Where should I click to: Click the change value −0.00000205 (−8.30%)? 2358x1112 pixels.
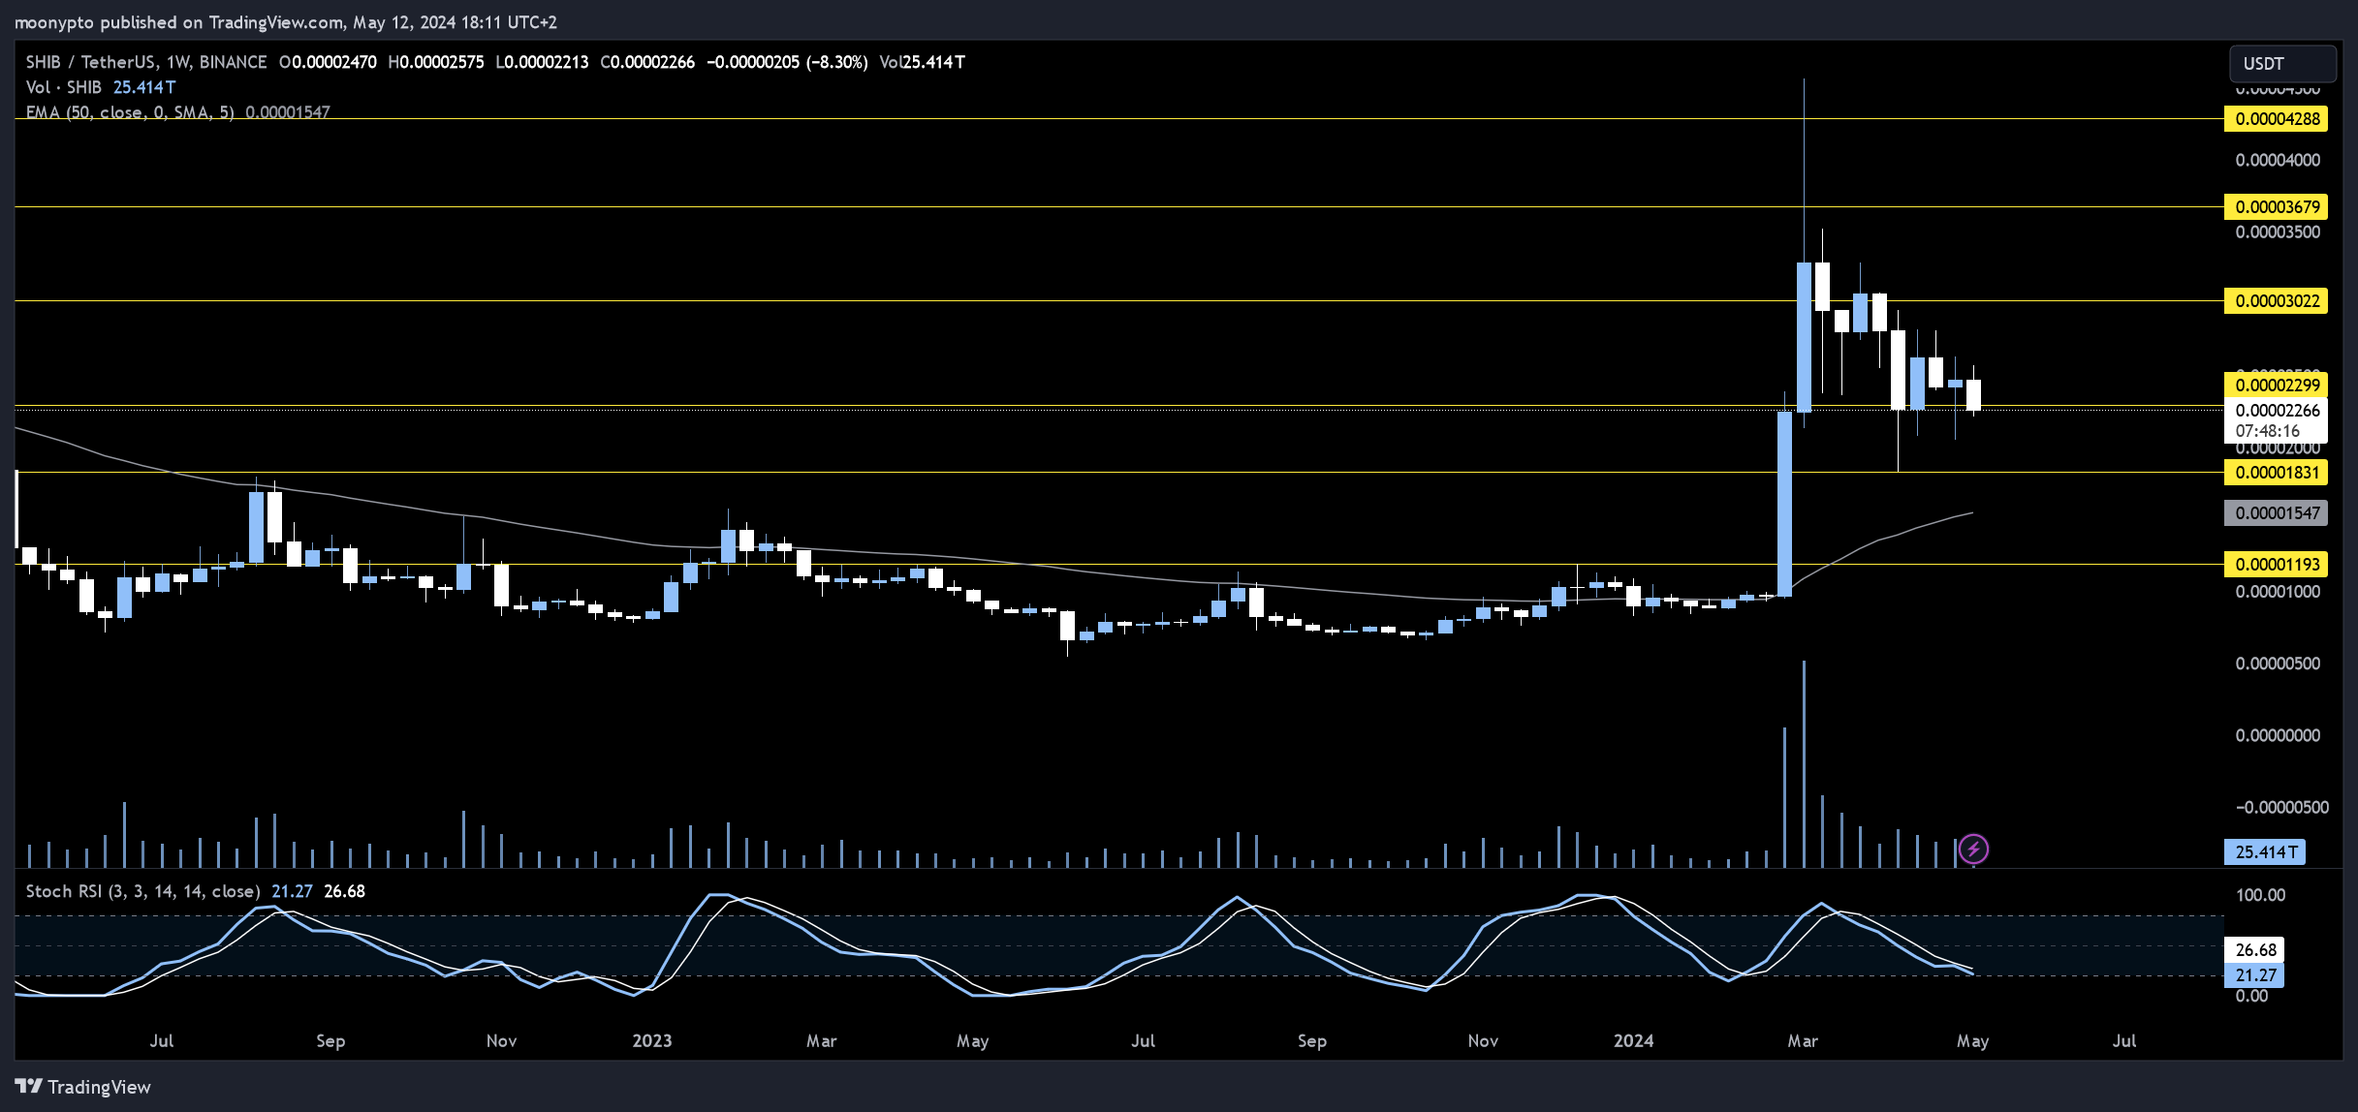coord(787,62)
